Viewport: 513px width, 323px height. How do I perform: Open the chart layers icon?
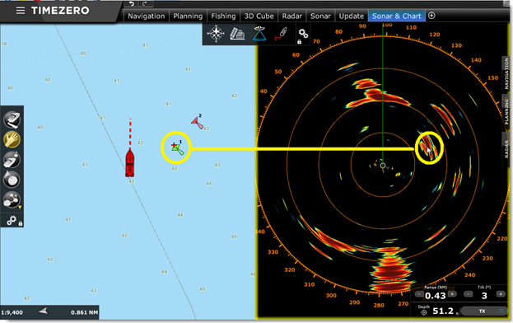pos(237,34)
